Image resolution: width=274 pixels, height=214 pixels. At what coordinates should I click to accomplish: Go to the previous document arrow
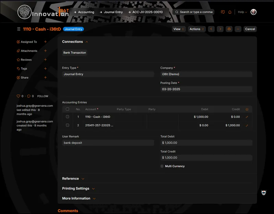pos(211,29)
